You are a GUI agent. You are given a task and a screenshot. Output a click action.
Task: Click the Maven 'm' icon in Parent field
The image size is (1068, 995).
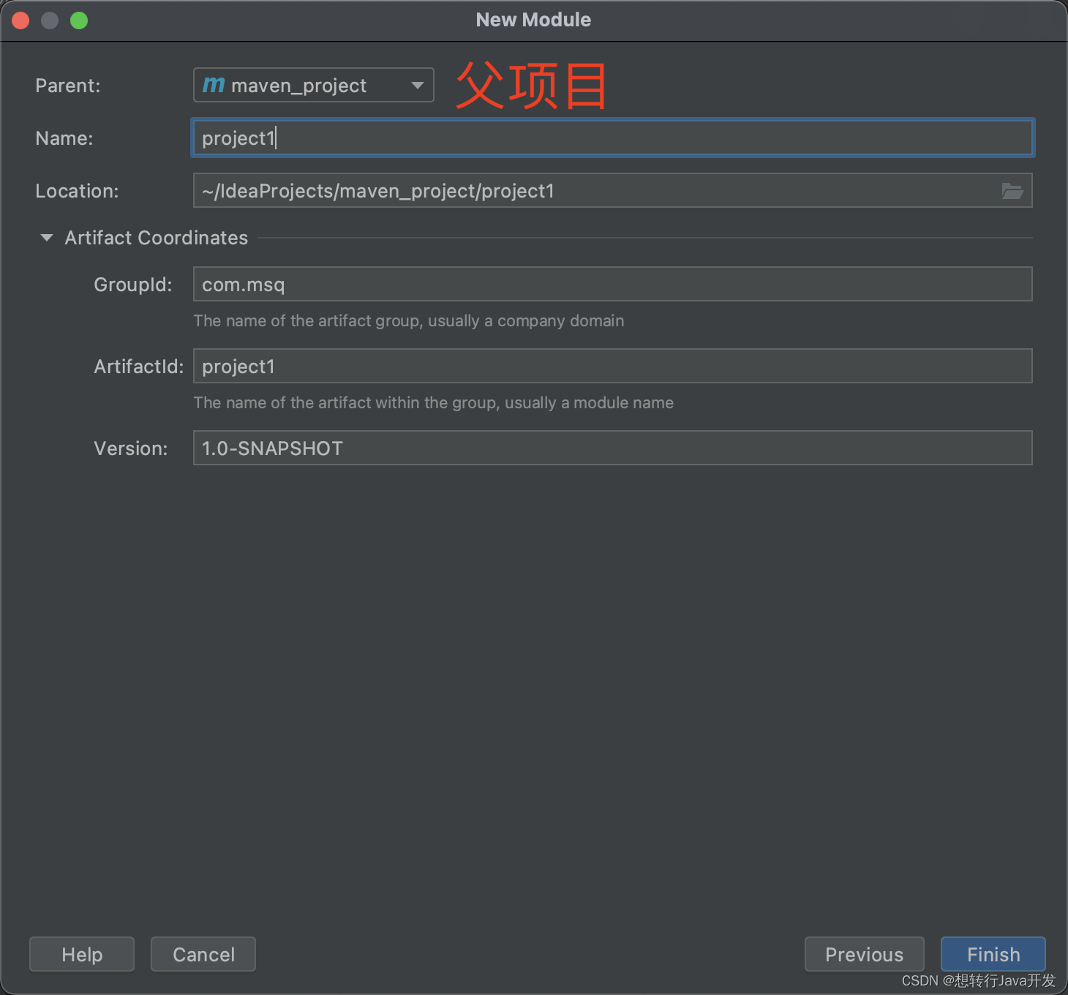[214, 85]
